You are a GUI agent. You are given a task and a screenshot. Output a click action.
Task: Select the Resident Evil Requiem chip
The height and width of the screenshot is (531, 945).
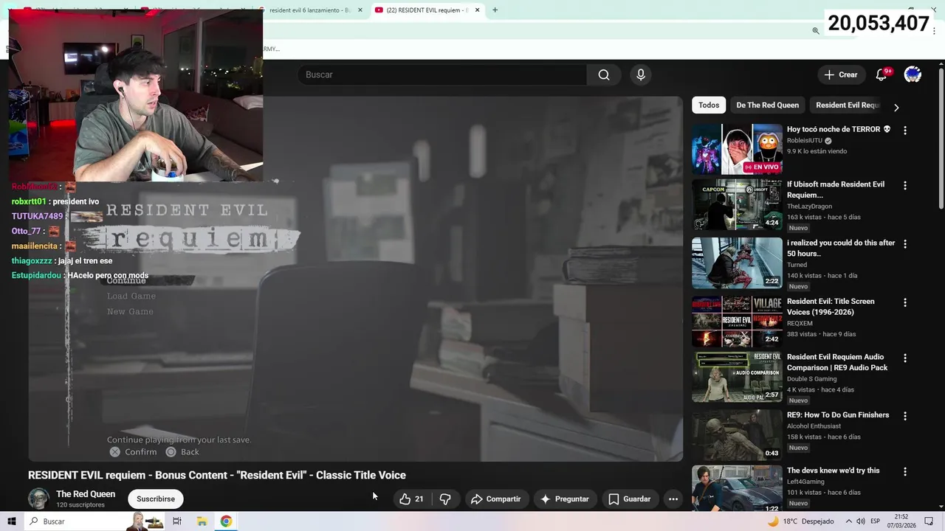tap(848, 105)
